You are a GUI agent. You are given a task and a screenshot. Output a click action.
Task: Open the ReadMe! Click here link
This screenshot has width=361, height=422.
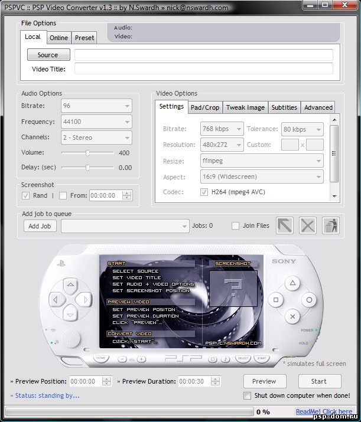324,411
